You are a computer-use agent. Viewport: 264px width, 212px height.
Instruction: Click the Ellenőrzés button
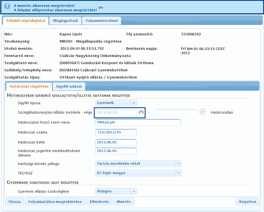pos(99,202)
